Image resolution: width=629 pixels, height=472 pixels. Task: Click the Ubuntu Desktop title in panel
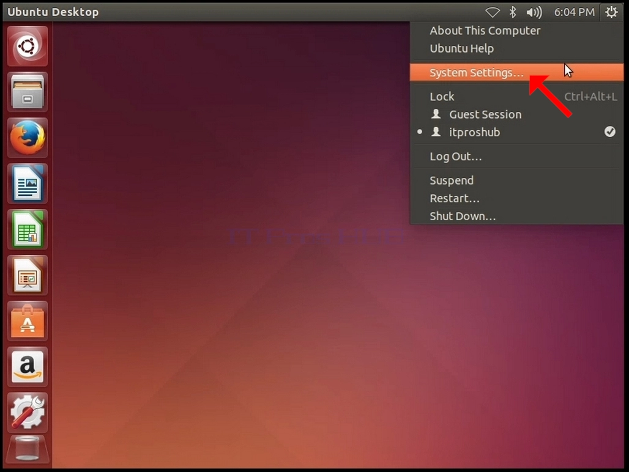(53, 12)
